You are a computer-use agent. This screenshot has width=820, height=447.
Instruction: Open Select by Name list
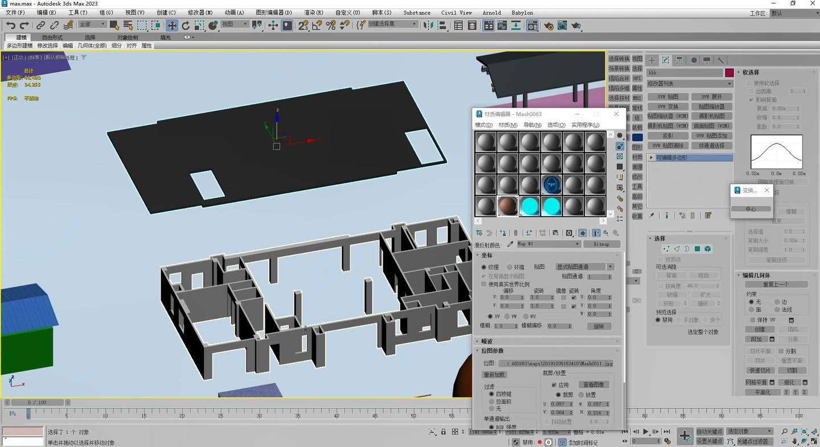point(128,25)
